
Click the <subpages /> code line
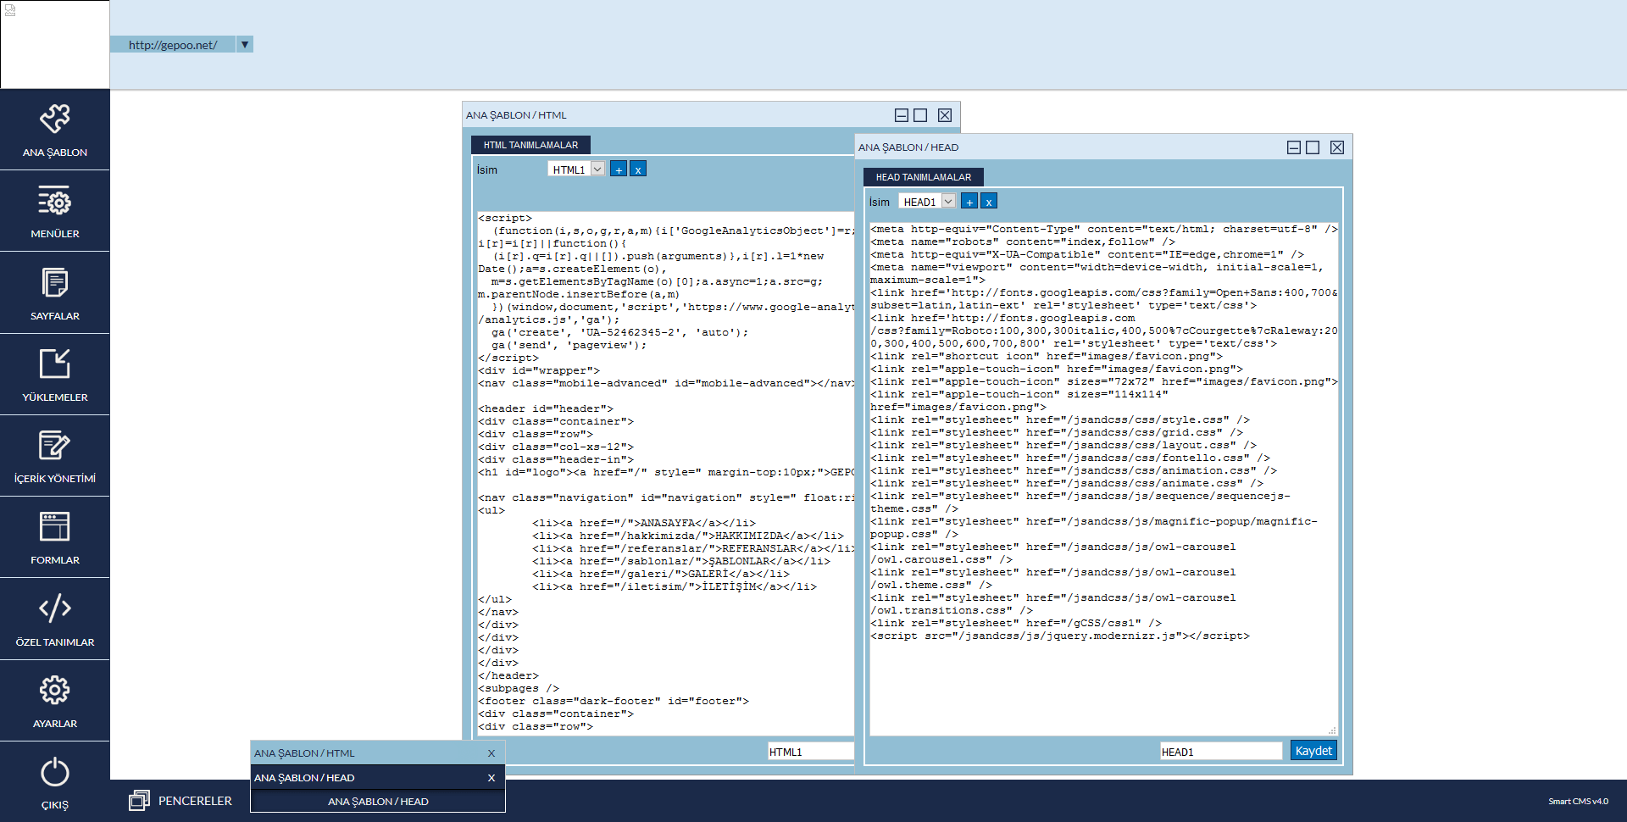[519, 689]
